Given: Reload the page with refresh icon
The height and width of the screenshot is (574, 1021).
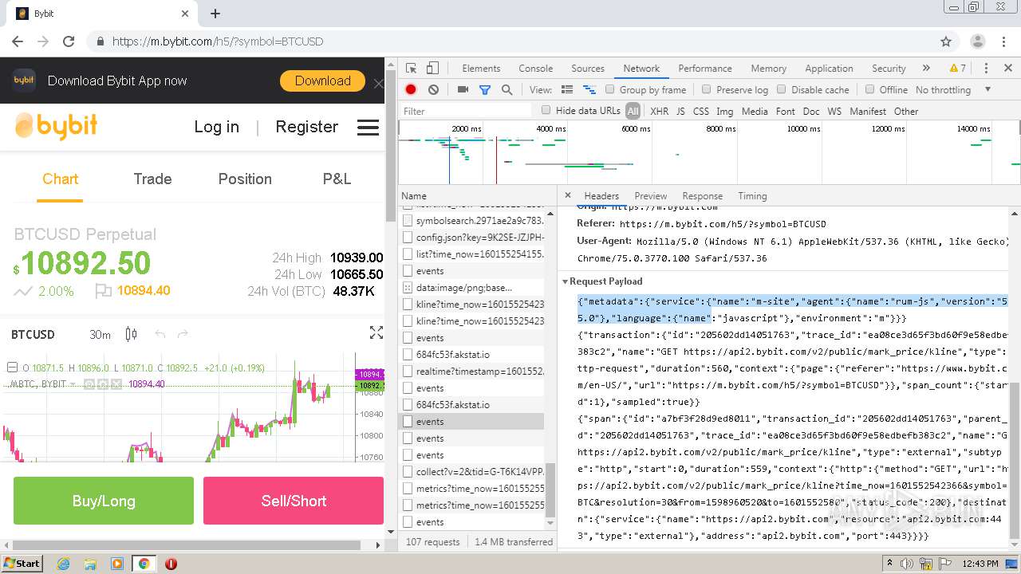Looking at the screenshot, I should point(69,41).
